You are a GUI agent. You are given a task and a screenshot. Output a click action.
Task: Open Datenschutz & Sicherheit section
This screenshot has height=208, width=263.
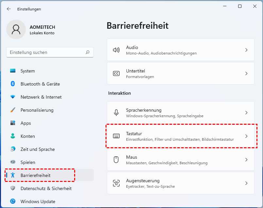tap(46, 188)
